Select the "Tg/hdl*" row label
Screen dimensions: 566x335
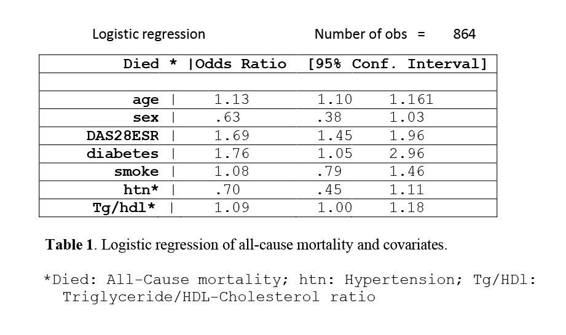[x=123, y=208]
